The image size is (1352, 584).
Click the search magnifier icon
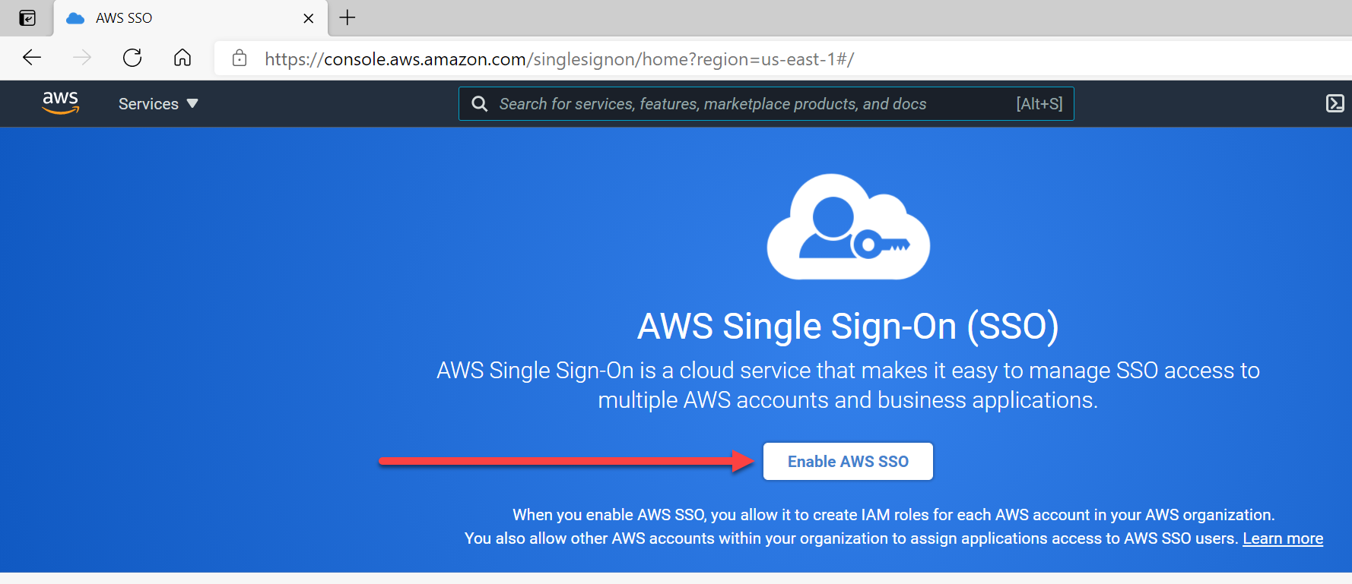click(479, 104)
